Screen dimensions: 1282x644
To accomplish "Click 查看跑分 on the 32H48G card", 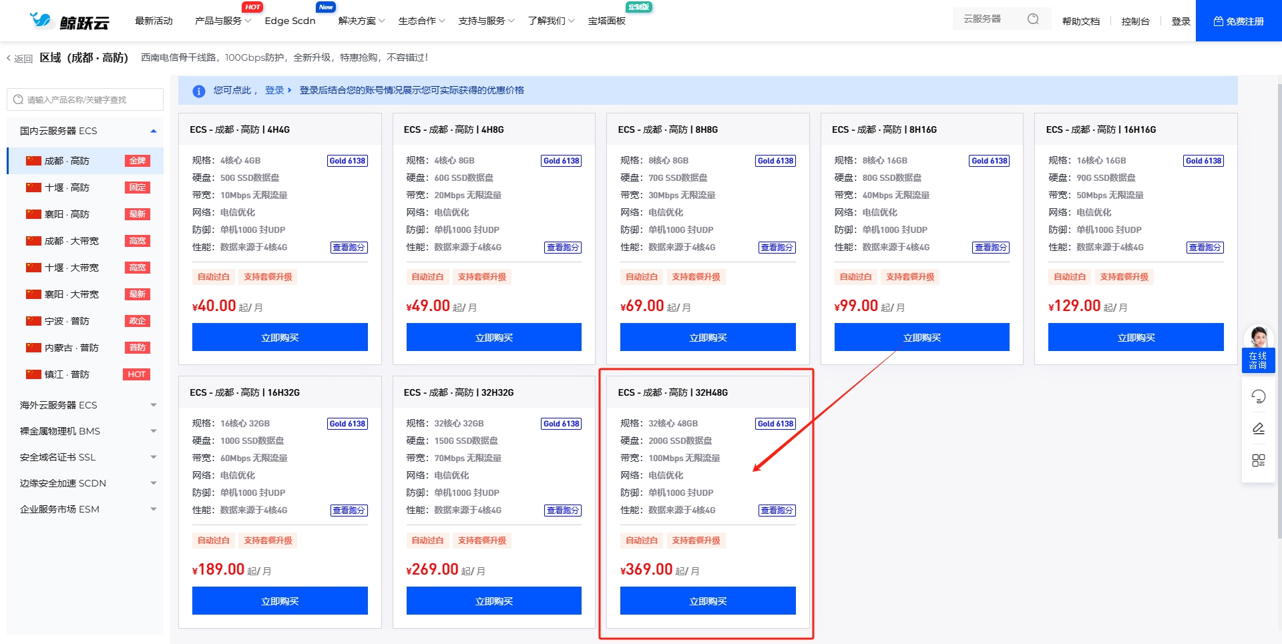I will [x=777, y=511].
